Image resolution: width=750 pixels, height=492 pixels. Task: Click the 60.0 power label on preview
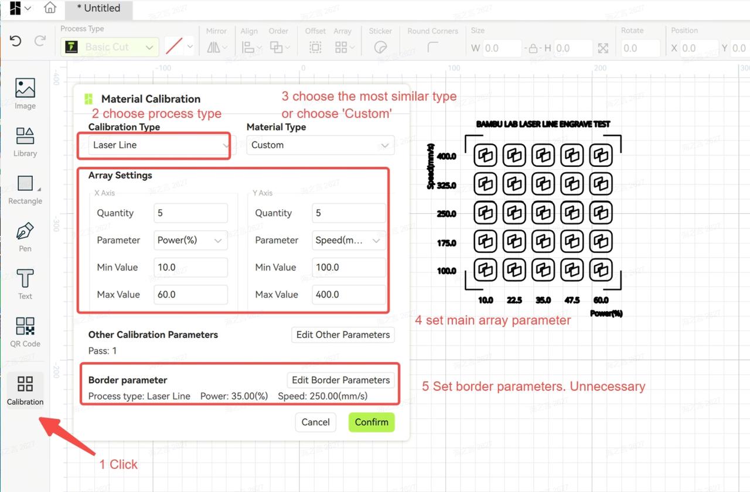601,300
